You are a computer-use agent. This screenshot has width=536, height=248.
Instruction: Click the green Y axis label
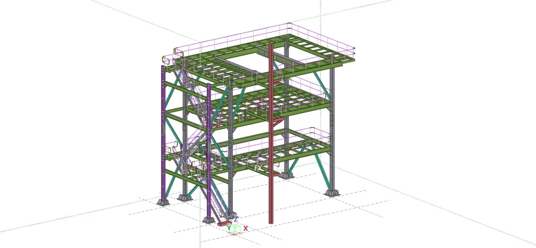[x=229, y=228]
